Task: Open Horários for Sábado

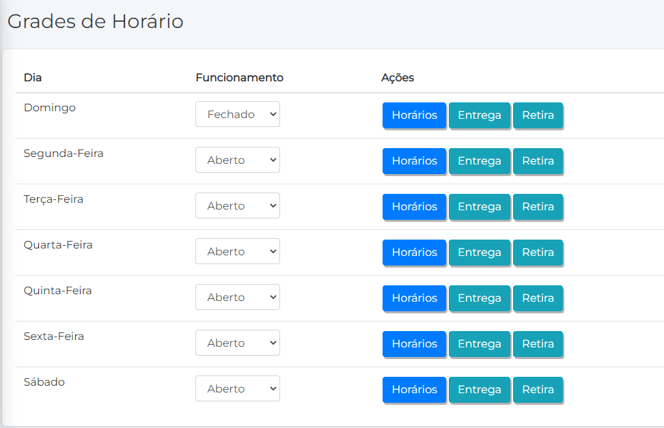Action: pos(414,390)
